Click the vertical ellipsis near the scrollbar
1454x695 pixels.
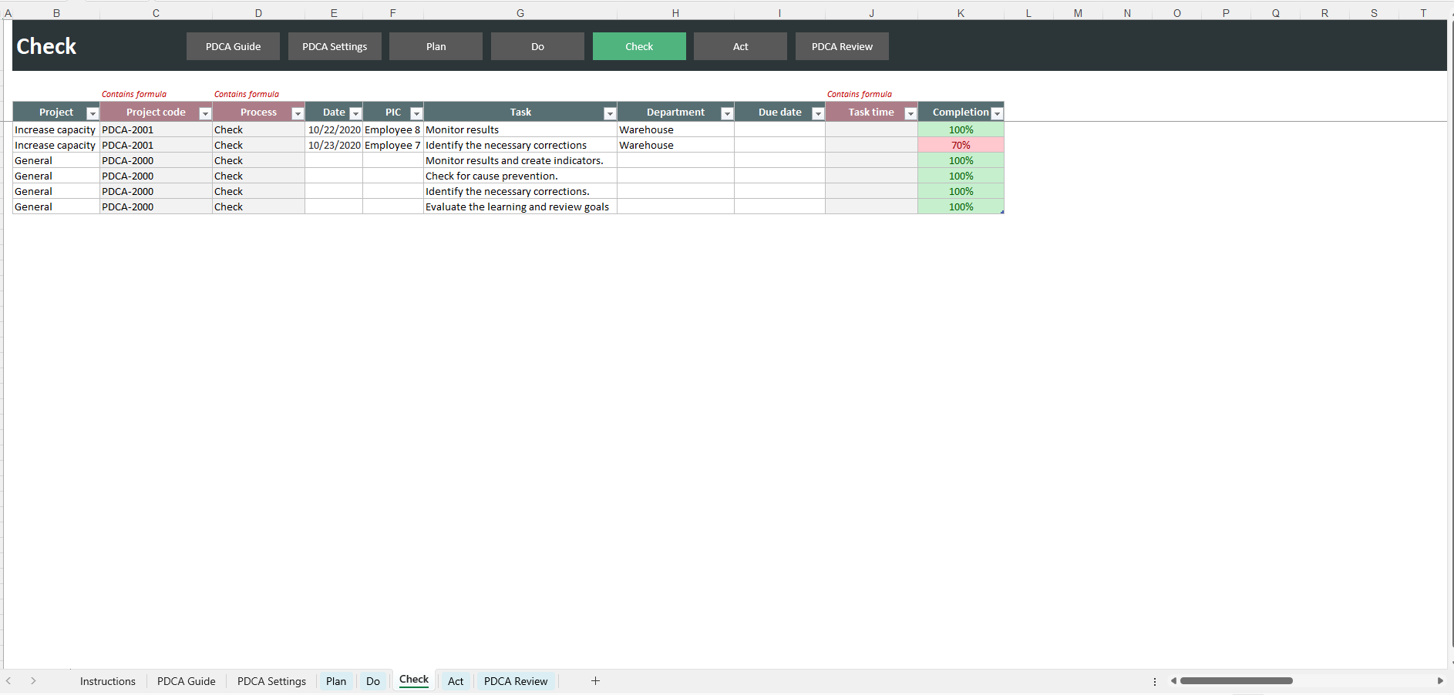tap(1154, 681)
